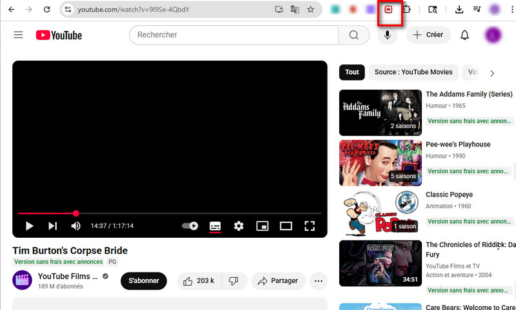The height and width of the screenshot is (310, 516).
Task: Open notifications bell
Action: 464,35
